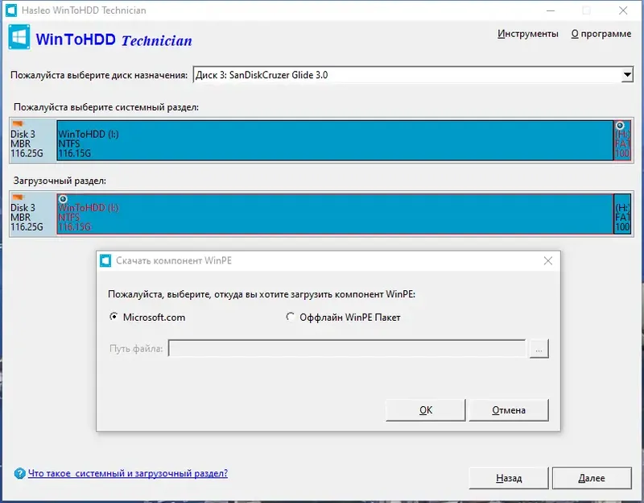Screen dimensions: 644x503
Task: Expand the destination disk dropdown arrow
Action: pyautogui.click(x=627, y=75)
